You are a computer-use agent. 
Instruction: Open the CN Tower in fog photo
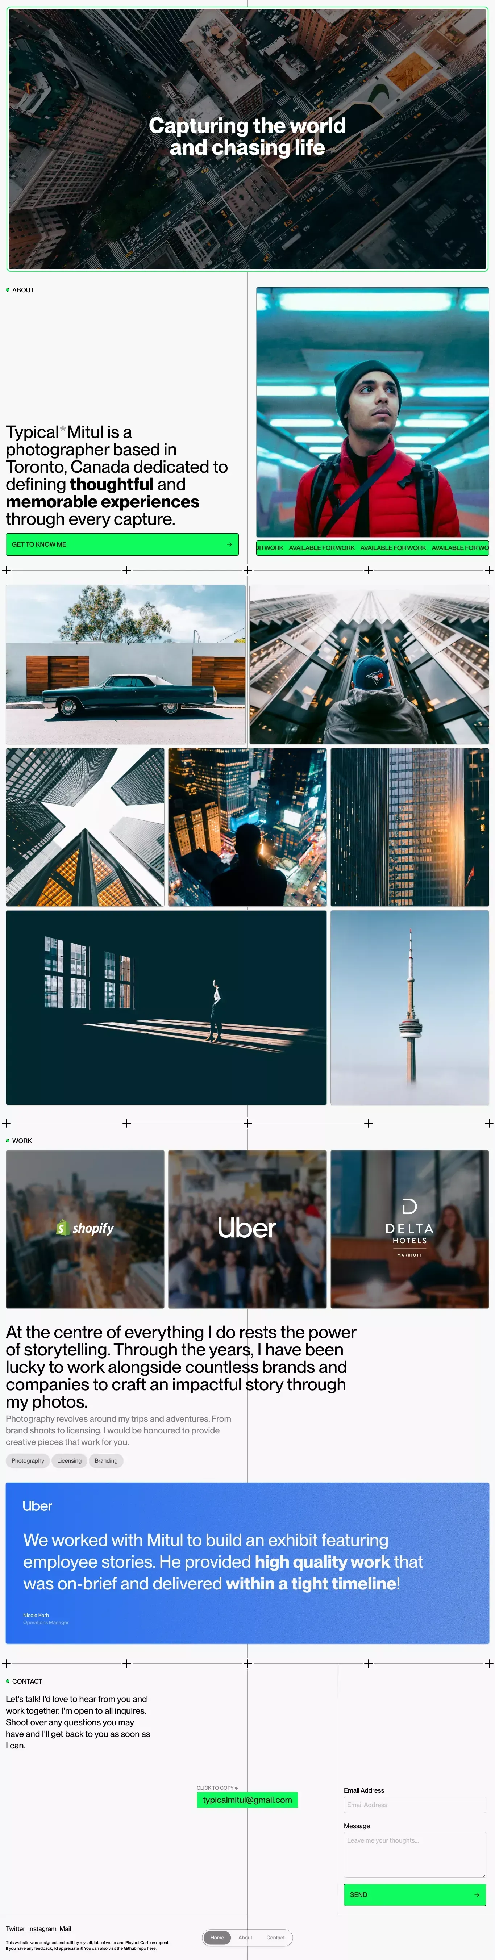[410, 1007]
